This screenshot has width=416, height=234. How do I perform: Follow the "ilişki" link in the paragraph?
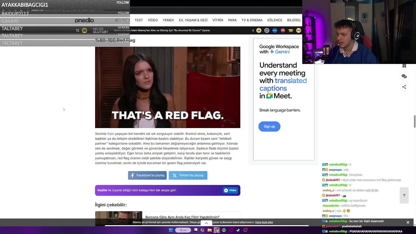pyautogui.click(x=110, y=134)
